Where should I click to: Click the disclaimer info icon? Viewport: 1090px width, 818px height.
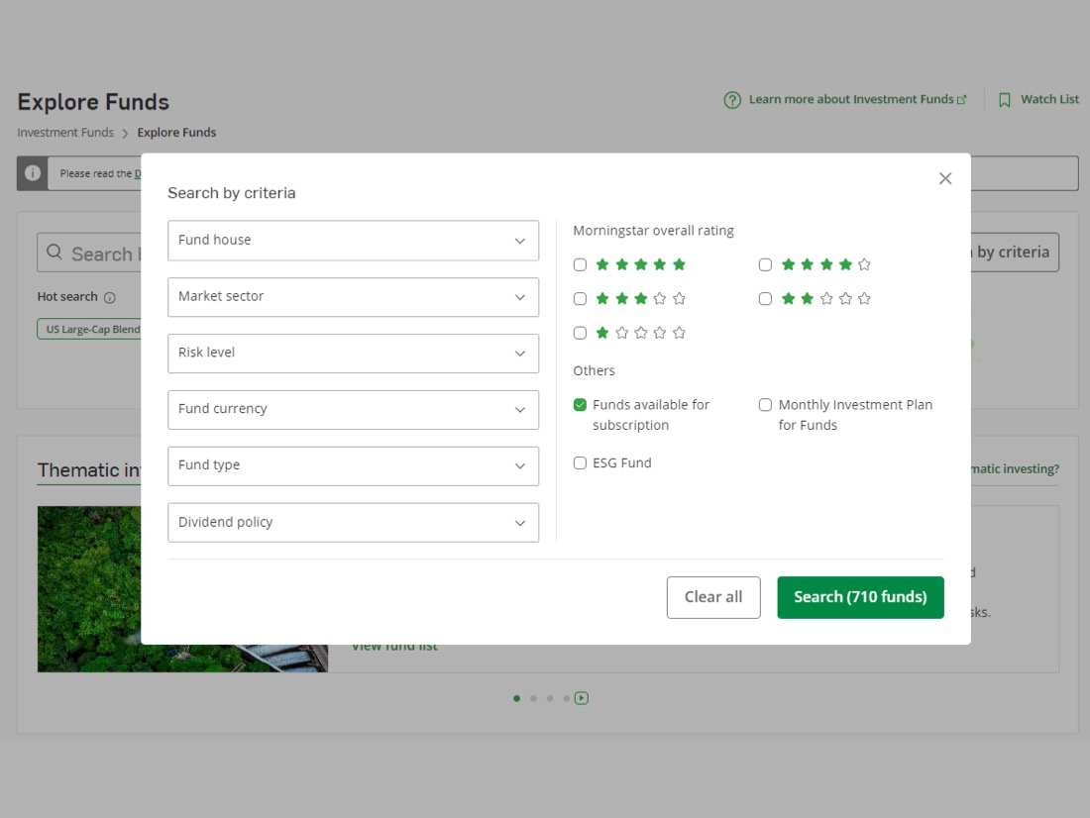pyautogui.click(x=33, y=173)
